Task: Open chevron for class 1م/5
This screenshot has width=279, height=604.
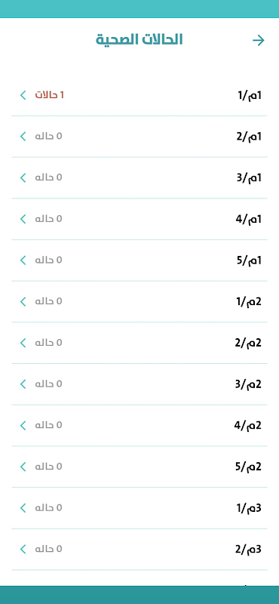Action: click(23, 260)
